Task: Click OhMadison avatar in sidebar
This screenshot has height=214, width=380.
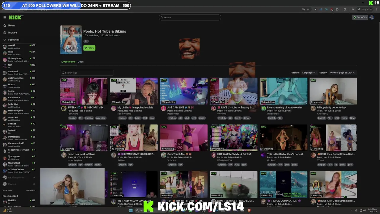Action: (5, 138)
